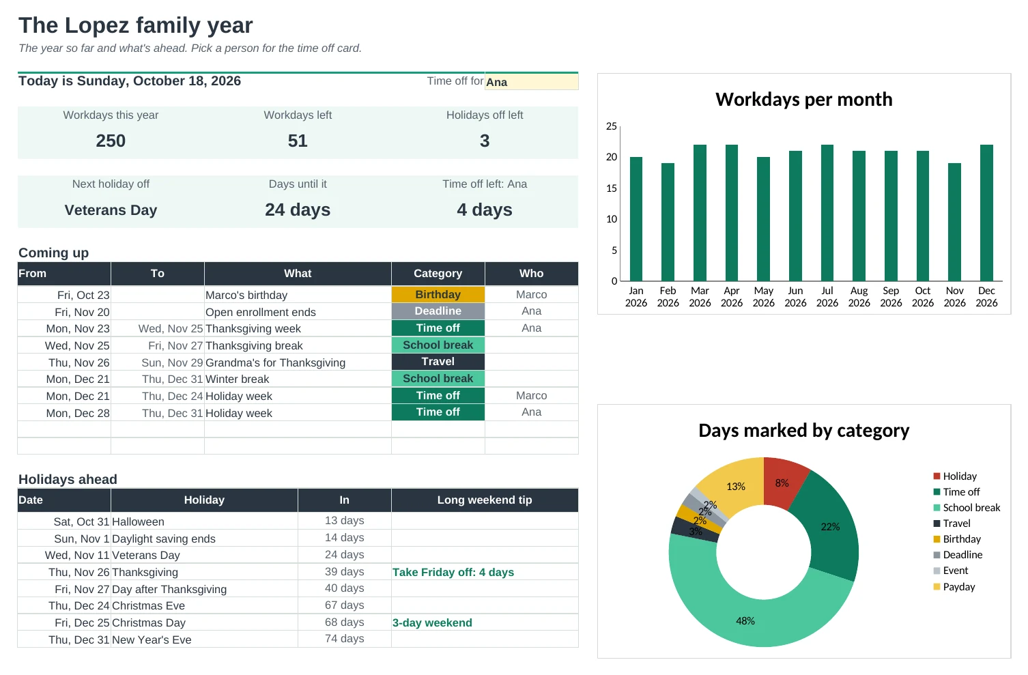
Task: Click the "Who" column header
Action: pos(532,273)
